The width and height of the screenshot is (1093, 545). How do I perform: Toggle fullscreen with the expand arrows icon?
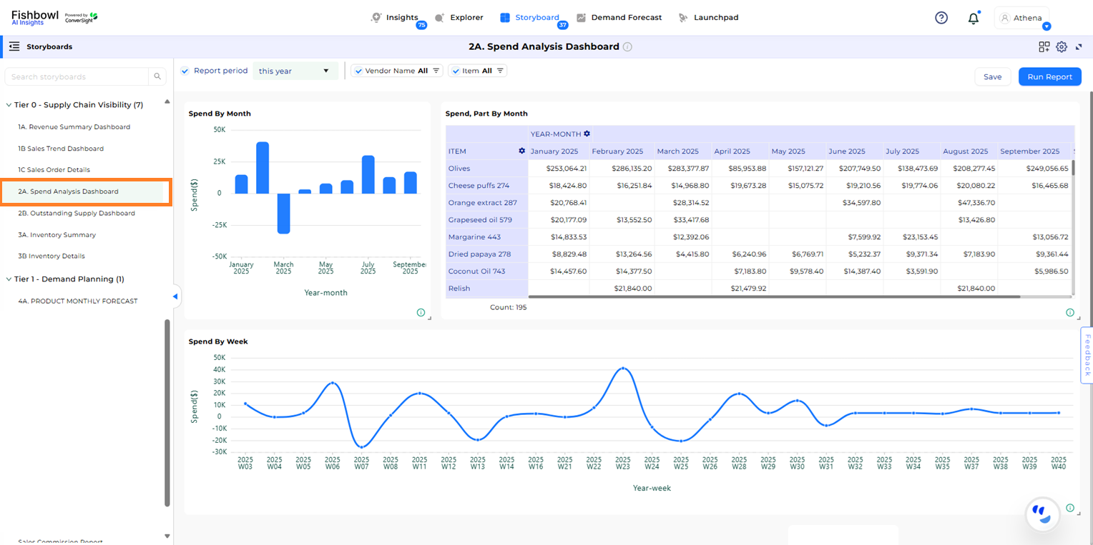[1079, 47]
